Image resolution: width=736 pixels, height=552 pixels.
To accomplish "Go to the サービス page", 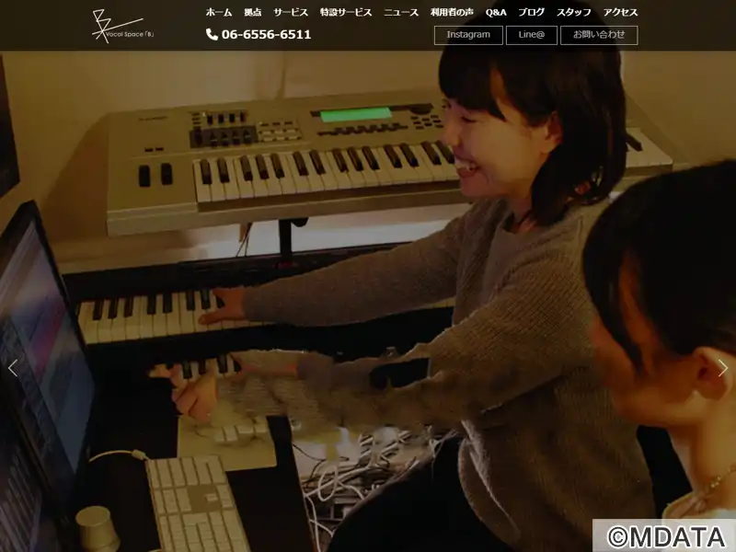I will 291,13.
